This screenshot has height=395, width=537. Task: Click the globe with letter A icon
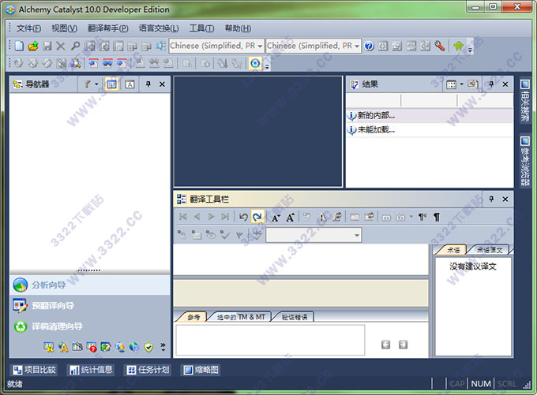63,347
